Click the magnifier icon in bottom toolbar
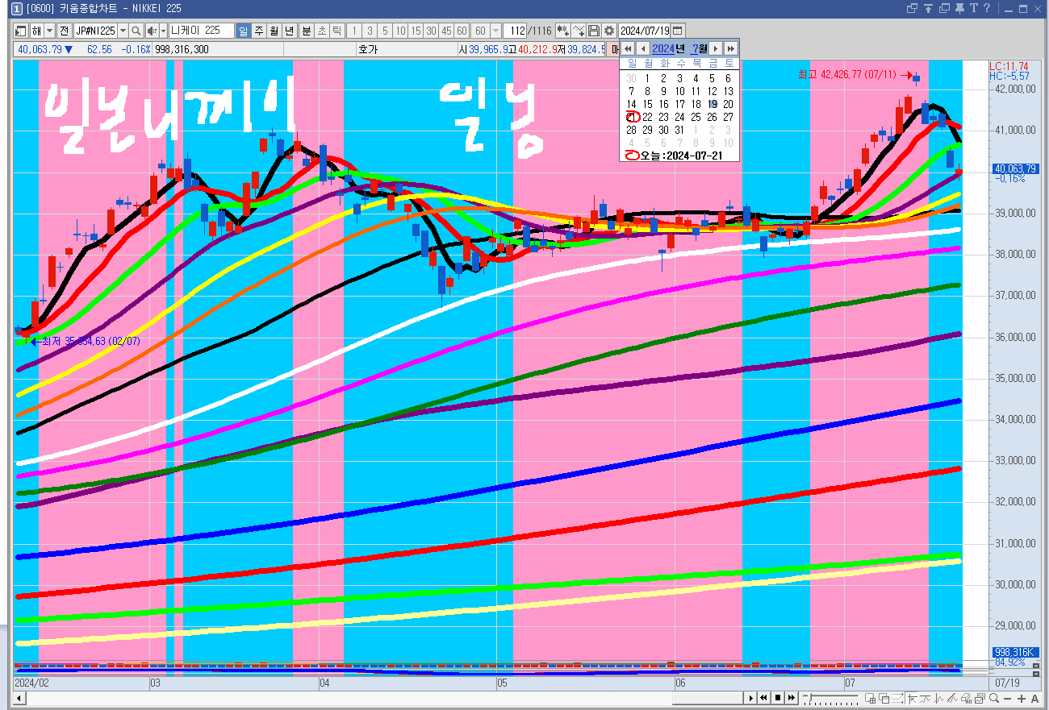This screenshot has width=1049, height=710. point(994,698)
